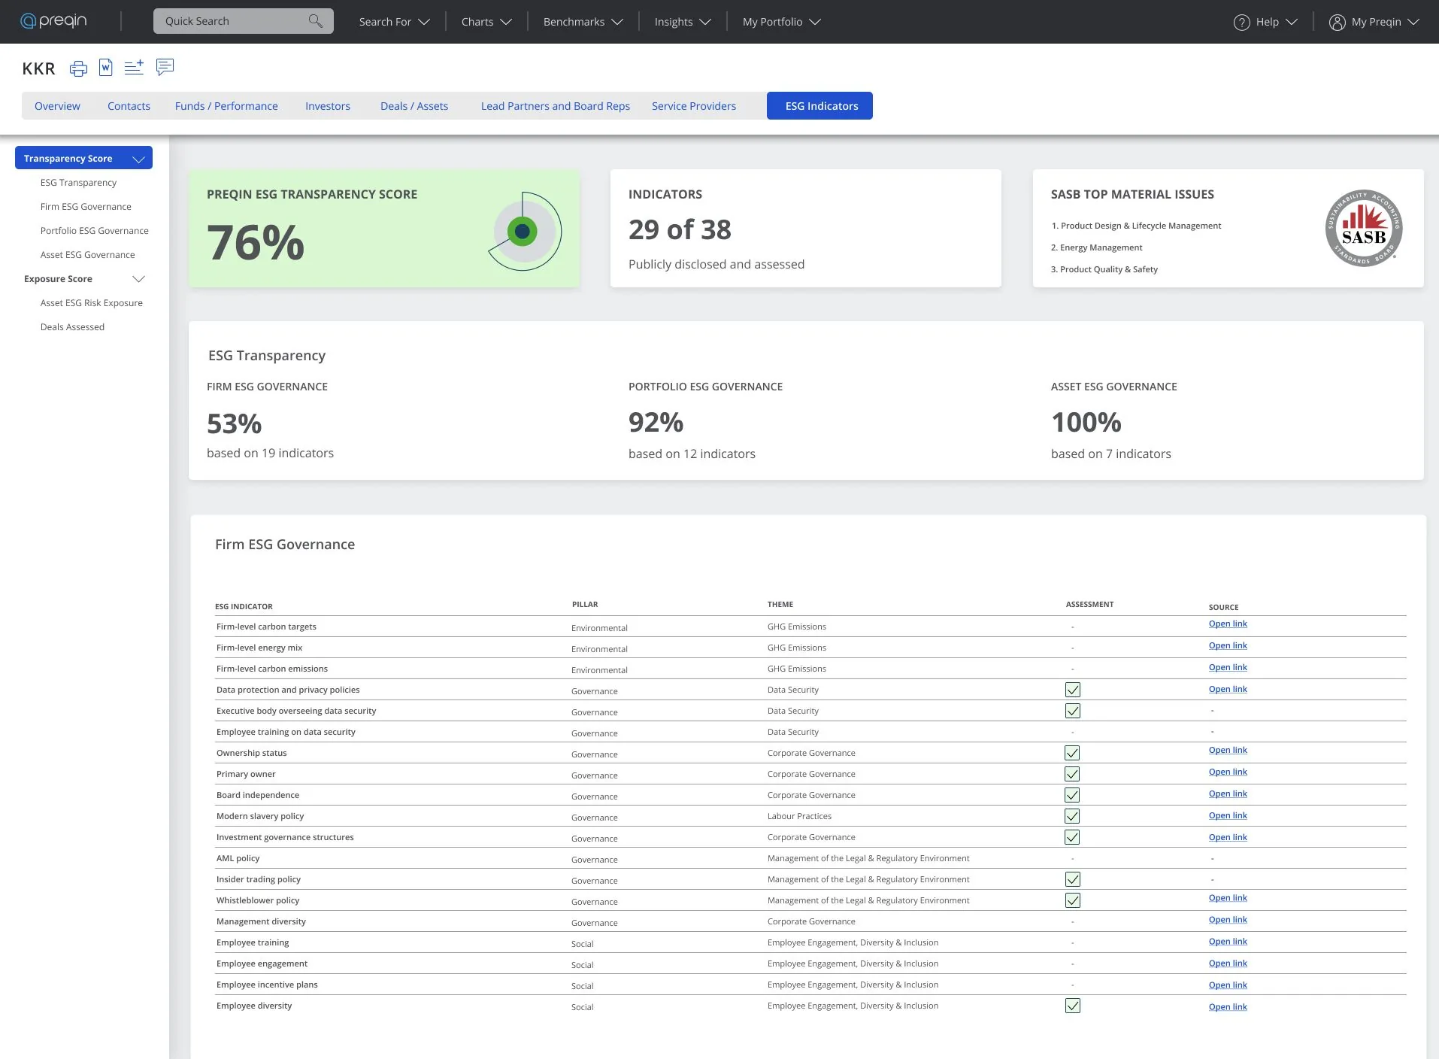Open the Charts dropdown menu
The width and height of the screenshot is (1439, 1059).
tap(486, 22)
